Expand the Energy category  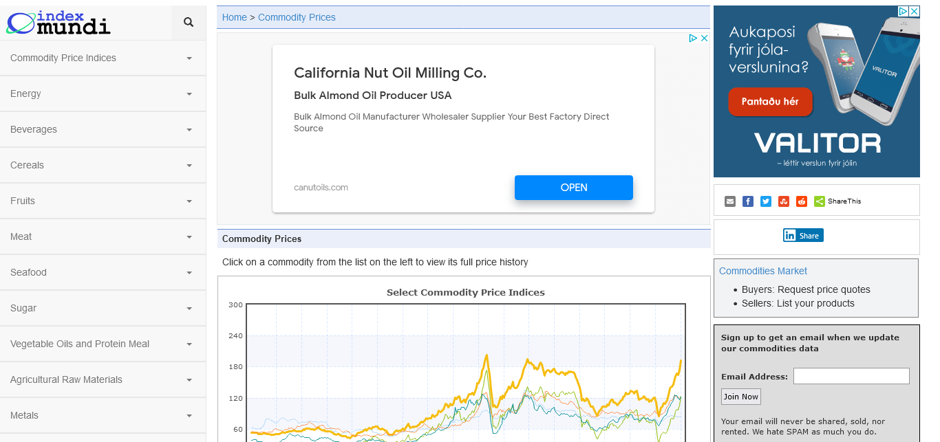pos(103,93)
